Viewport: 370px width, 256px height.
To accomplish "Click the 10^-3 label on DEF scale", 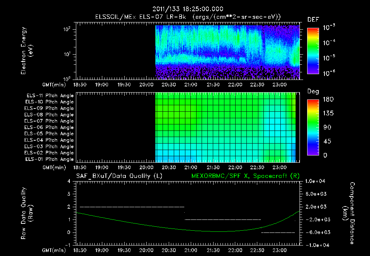I will [329, 27].
